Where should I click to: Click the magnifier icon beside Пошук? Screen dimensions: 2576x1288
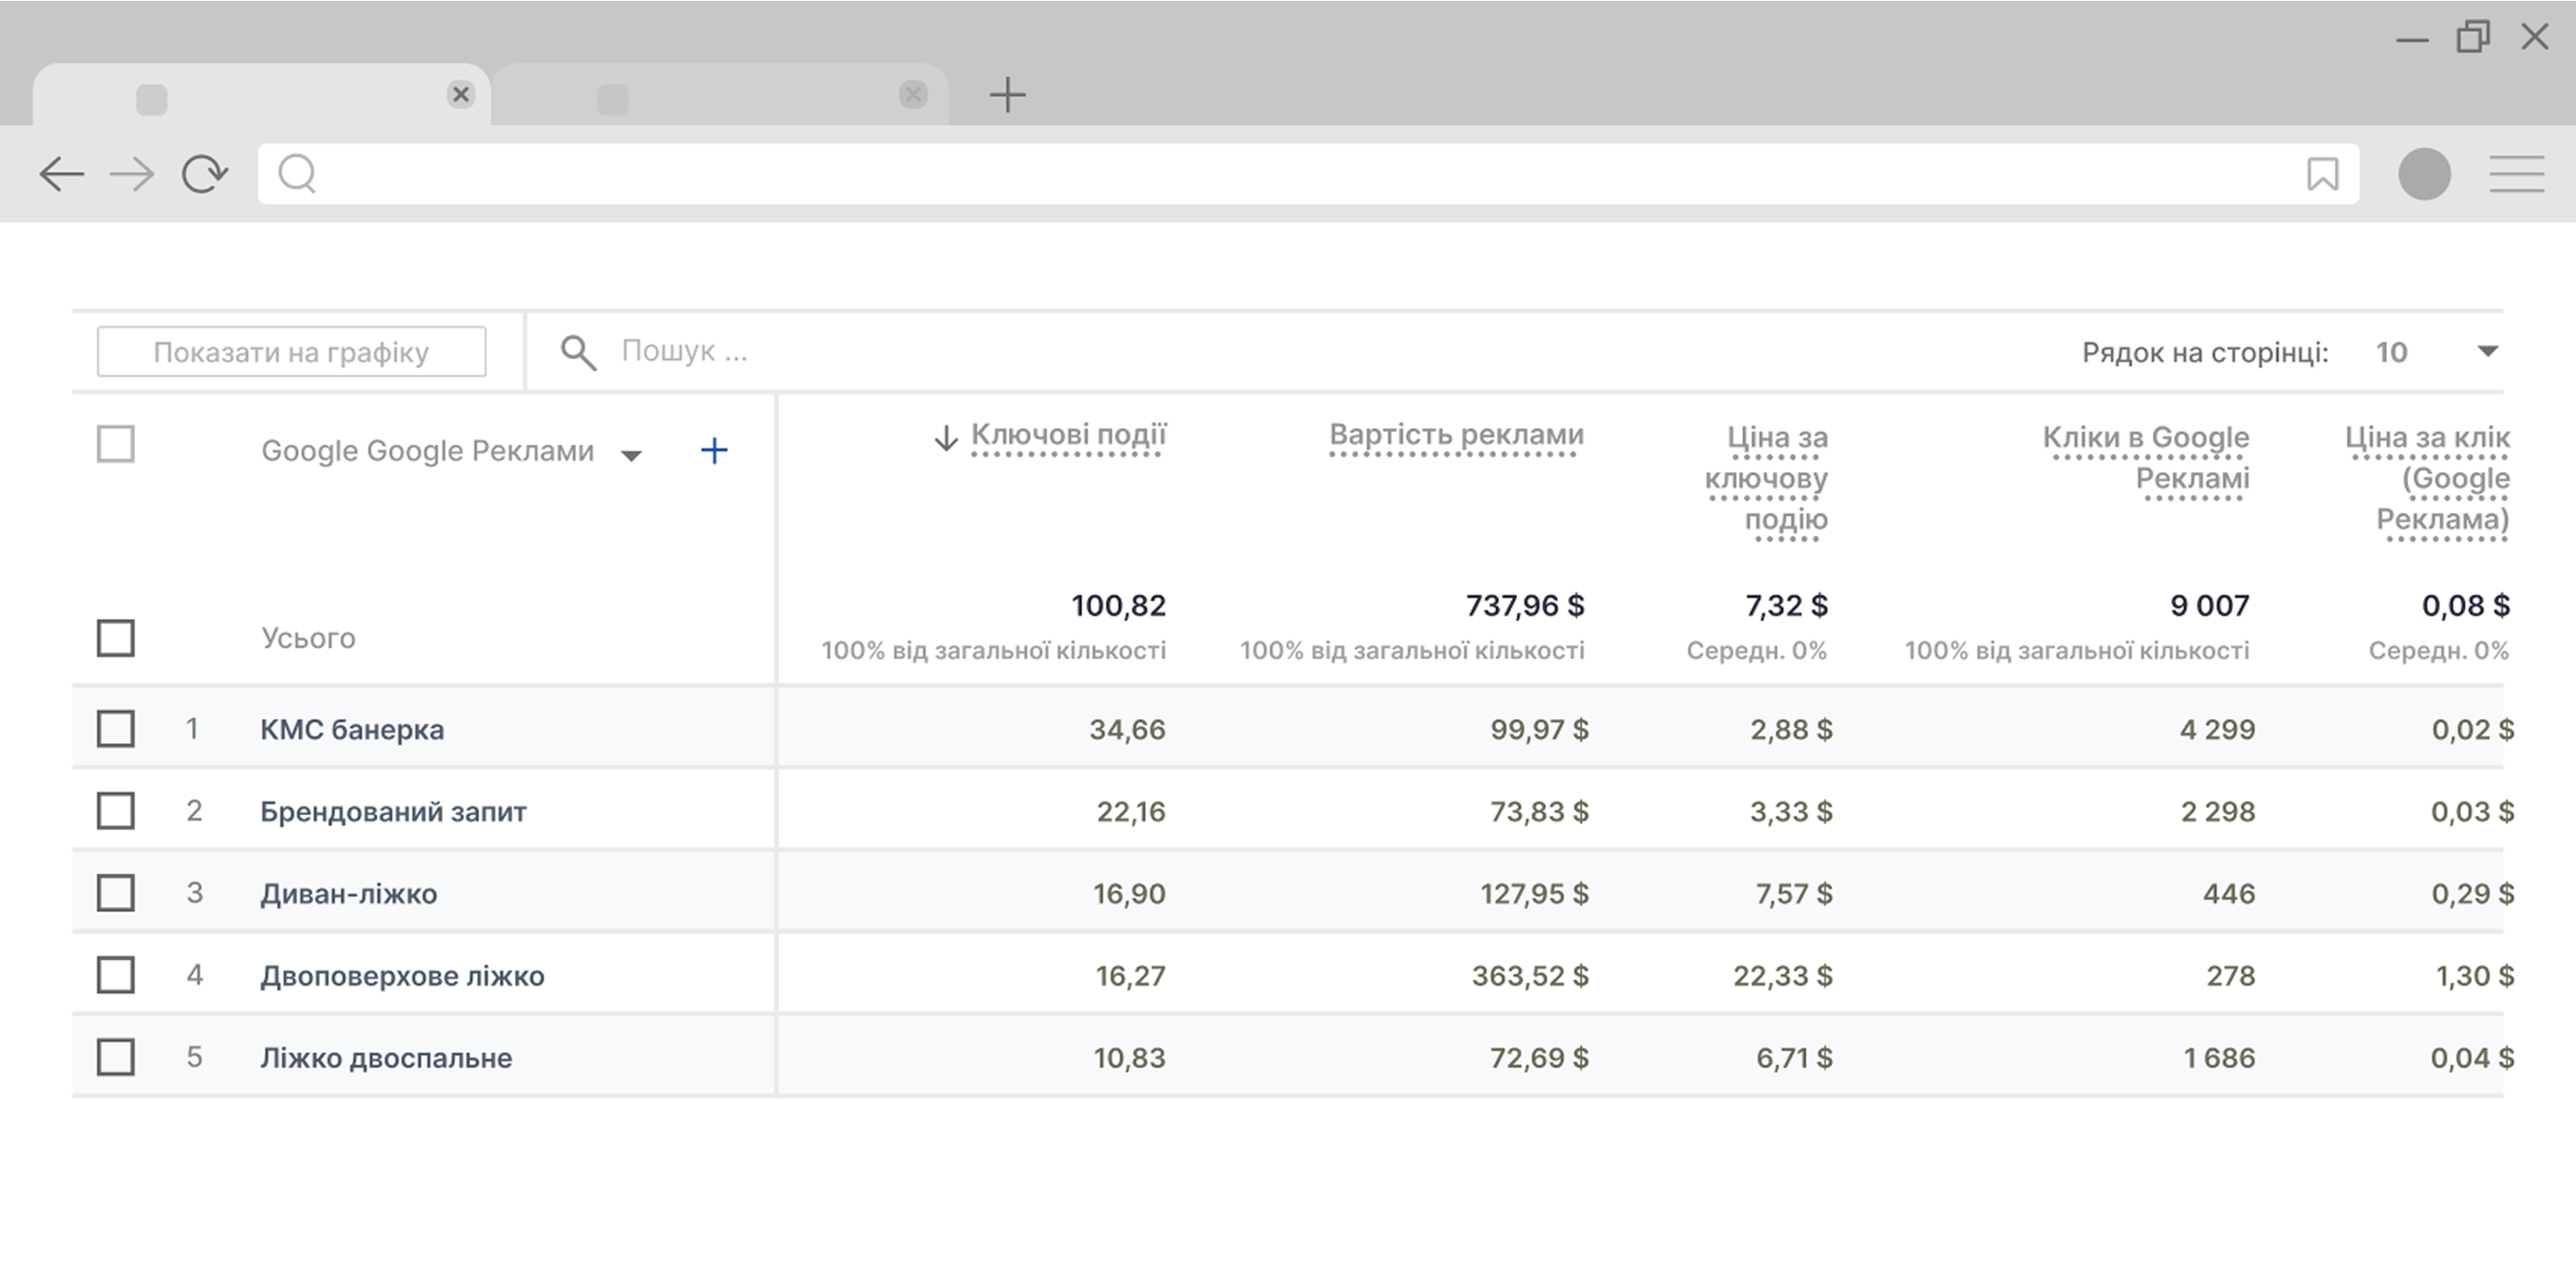578,352
